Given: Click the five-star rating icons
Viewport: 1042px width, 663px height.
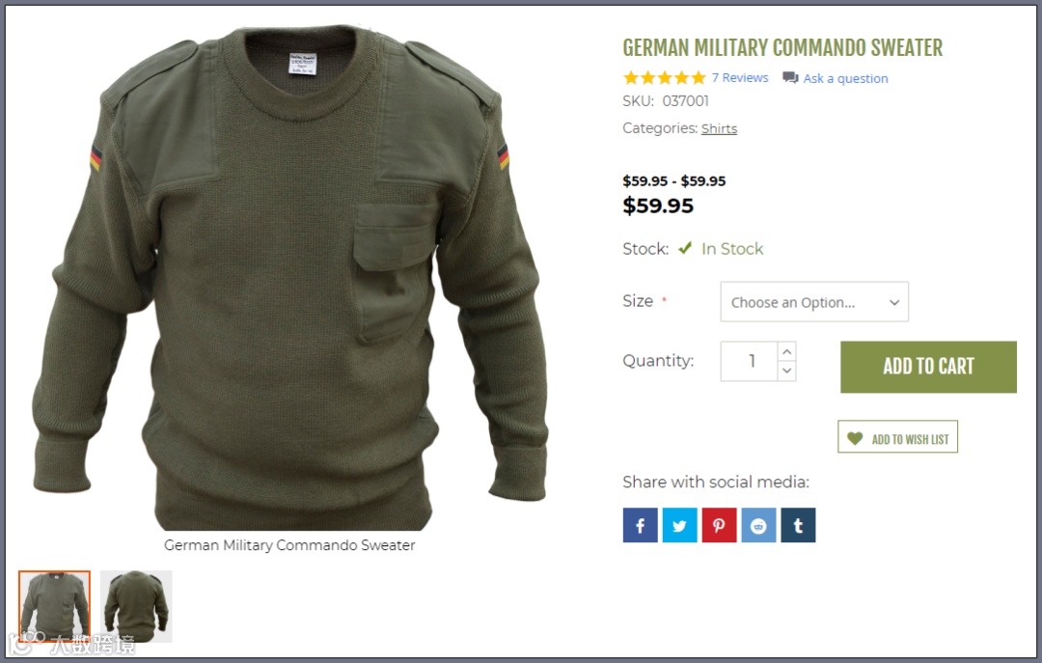Looking at the screenshot, I should 664,78.
